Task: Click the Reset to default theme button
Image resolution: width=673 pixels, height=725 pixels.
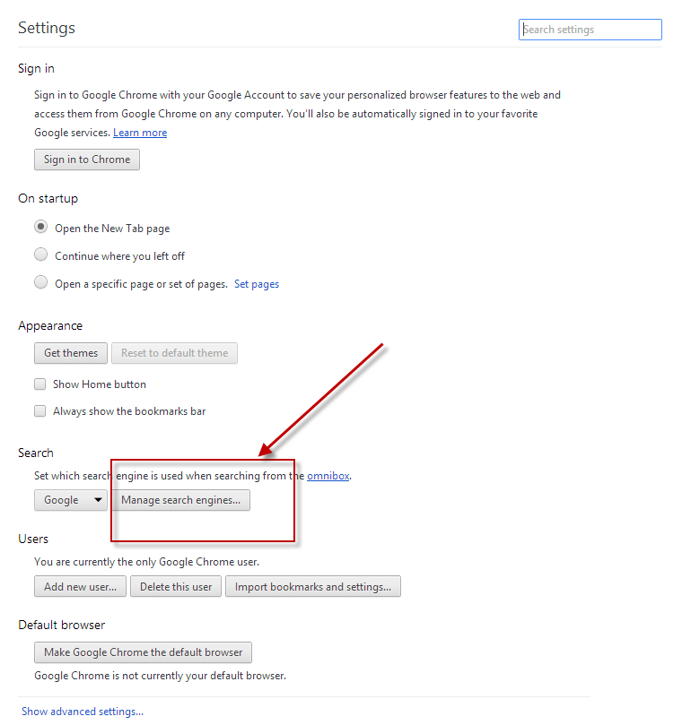Action: click(x=175, y=353)
